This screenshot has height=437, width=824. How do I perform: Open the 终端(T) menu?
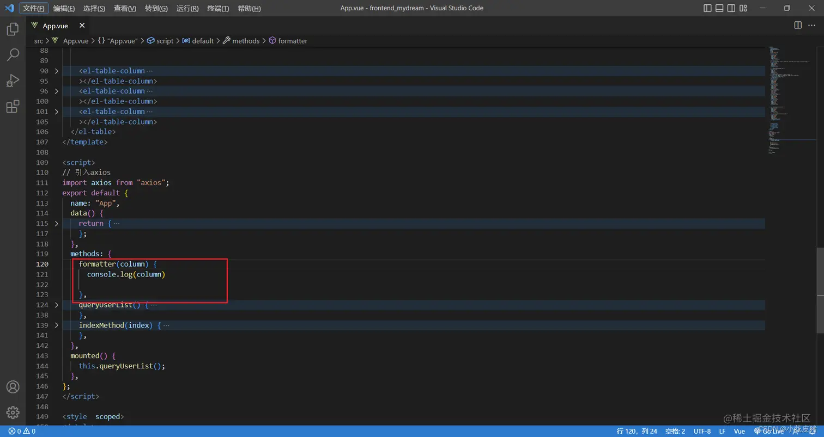[218, 8]
